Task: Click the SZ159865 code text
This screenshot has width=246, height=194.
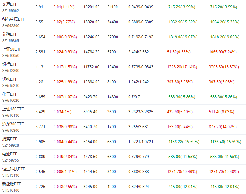Action: [10, 41]
